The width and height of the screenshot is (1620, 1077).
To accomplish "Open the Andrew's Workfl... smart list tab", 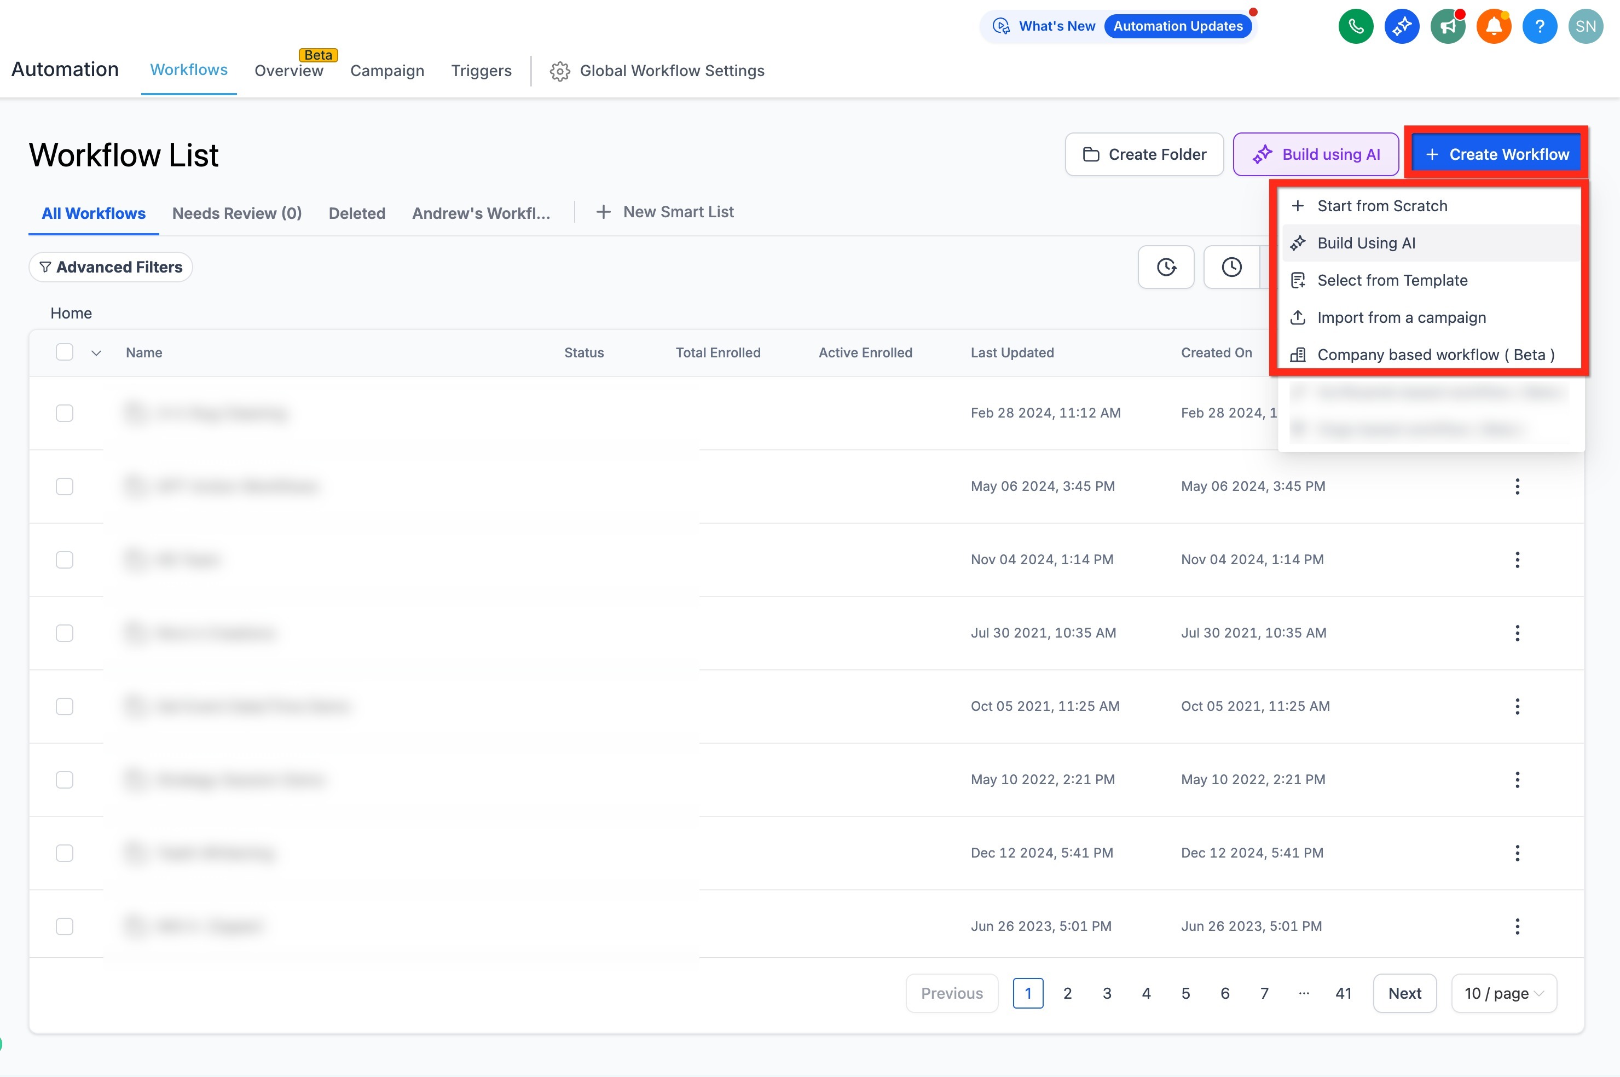I will tap(482, 213).
